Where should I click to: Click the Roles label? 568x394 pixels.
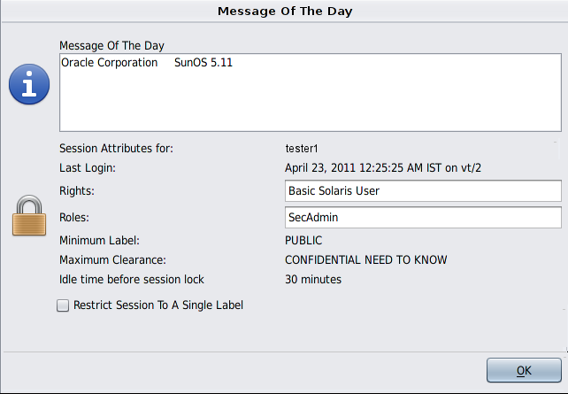click(x=74, y=218)
